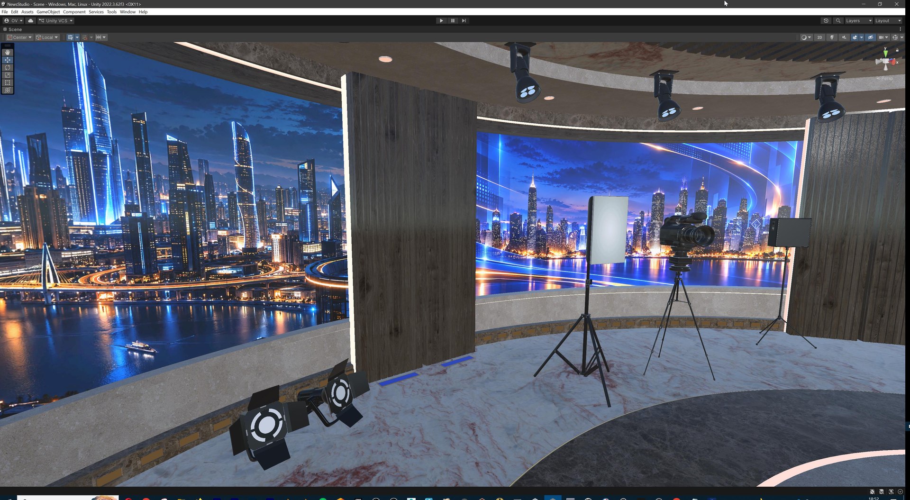Screen dimensions: 910x500
Task: Click the auto-generate lighting status icon
Action: coord(891,492)
